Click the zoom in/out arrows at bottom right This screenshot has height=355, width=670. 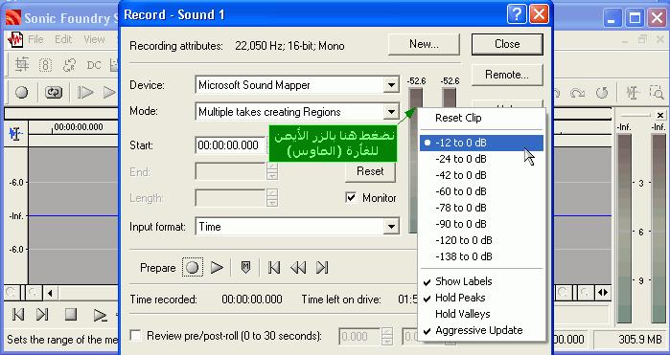click(x=603, y=293)
